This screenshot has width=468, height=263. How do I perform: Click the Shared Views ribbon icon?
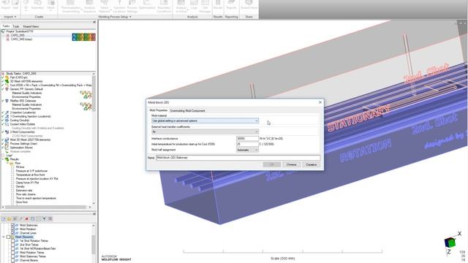pos(249,5)
